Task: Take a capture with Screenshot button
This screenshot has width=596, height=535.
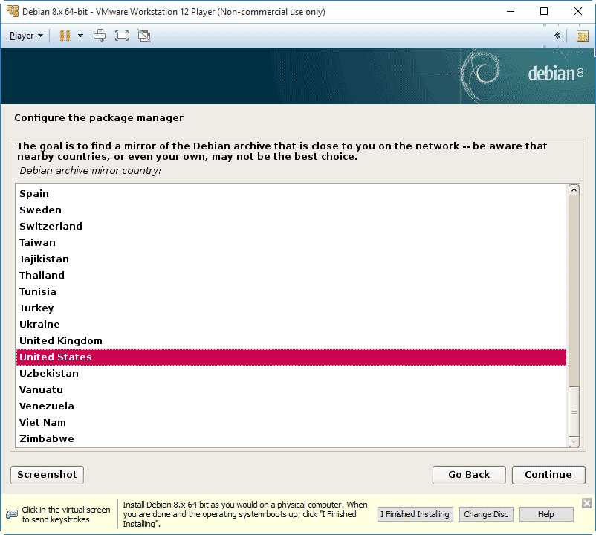Action: [x=47, y=475]
